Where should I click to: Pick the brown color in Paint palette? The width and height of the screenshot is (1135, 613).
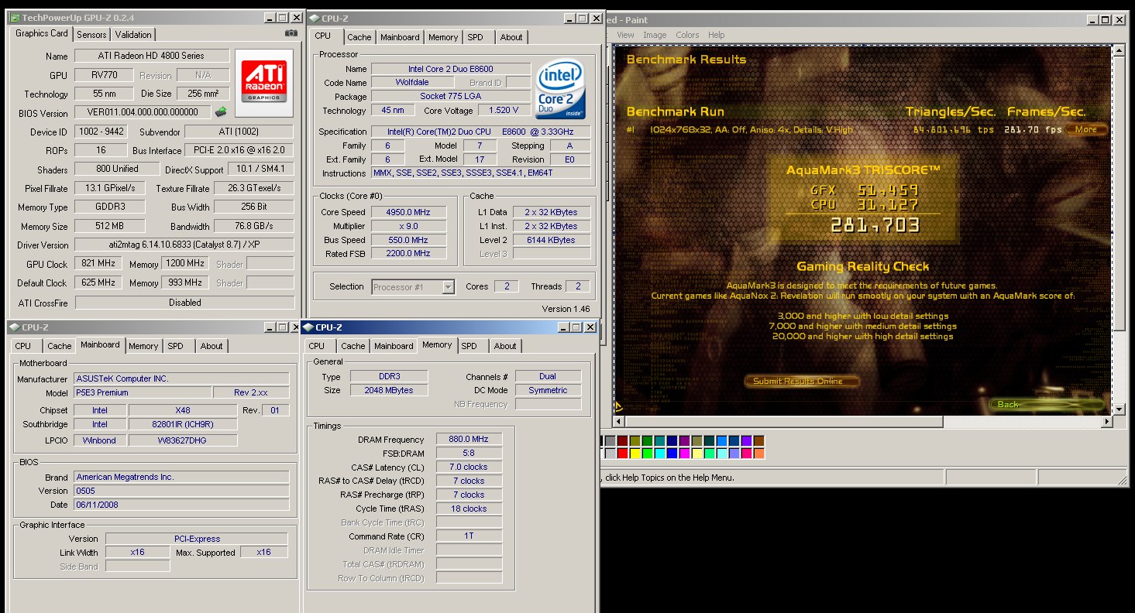pos(759,441)
